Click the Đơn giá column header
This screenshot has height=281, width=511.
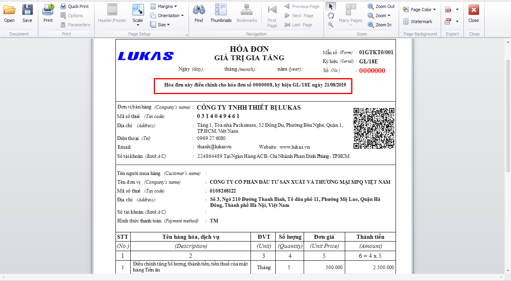324,237
